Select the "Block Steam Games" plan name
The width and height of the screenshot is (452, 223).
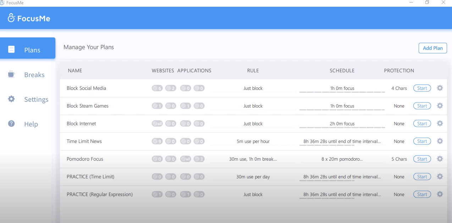(88, 106)
